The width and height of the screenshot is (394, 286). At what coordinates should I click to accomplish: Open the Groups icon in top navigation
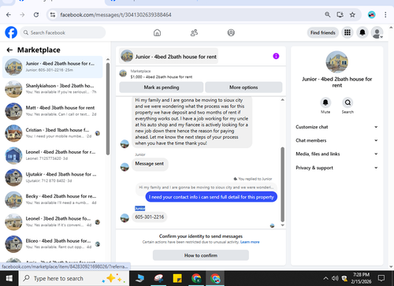(x=231, y=33)
